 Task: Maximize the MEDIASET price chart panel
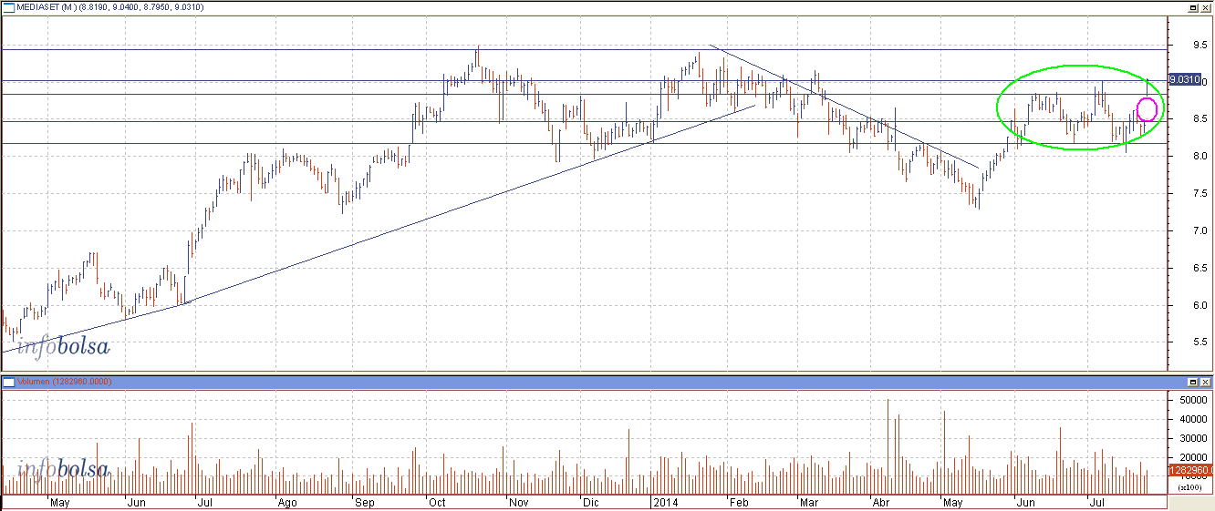click(x=1192, y=7)
